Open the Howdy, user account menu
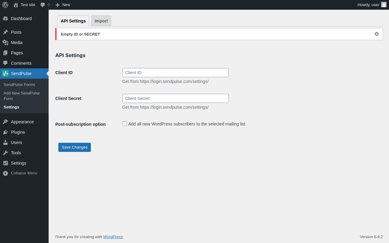 tap(372, 5)
